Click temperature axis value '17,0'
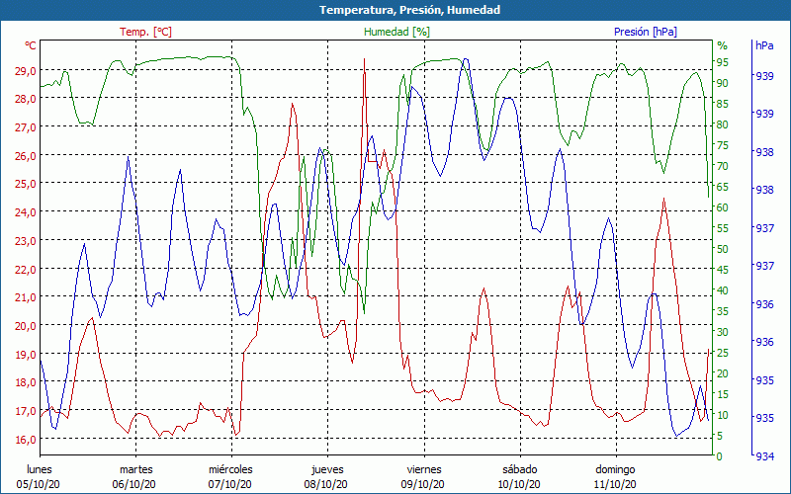Viewport: 791px width, 494px height. pos(26,411)
